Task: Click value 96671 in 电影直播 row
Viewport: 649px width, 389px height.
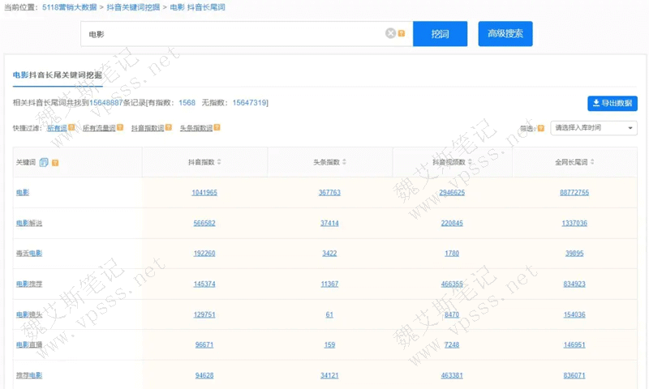Action: [x=204, y=344]
